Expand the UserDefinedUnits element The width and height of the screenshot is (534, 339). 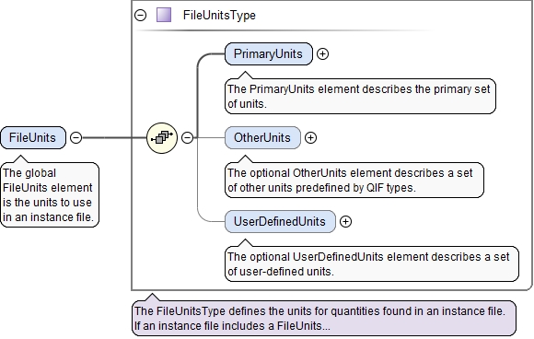(x=345, y=221)
